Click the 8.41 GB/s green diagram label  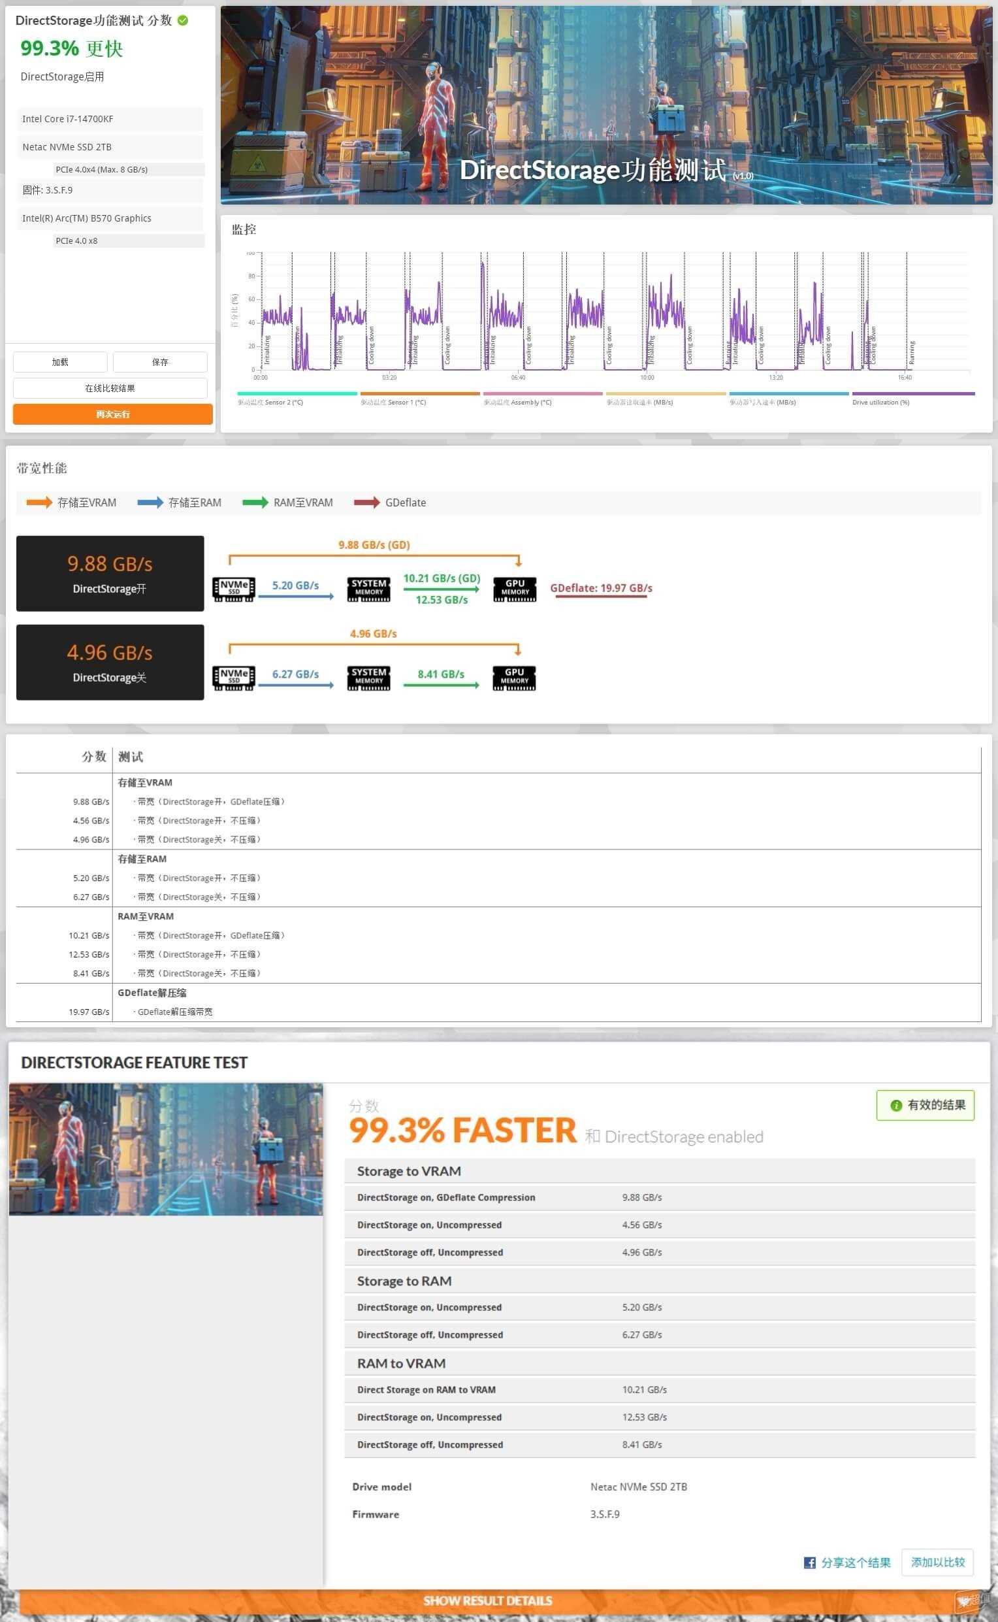click(441, 674)
